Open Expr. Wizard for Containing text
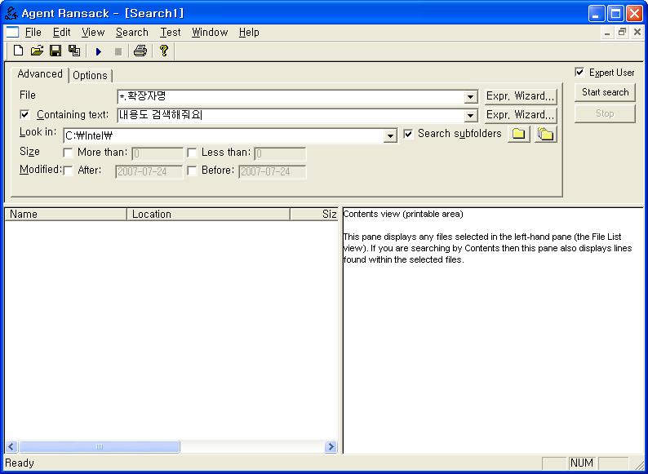This screenshot has height=474, width=648. point(521,115)
